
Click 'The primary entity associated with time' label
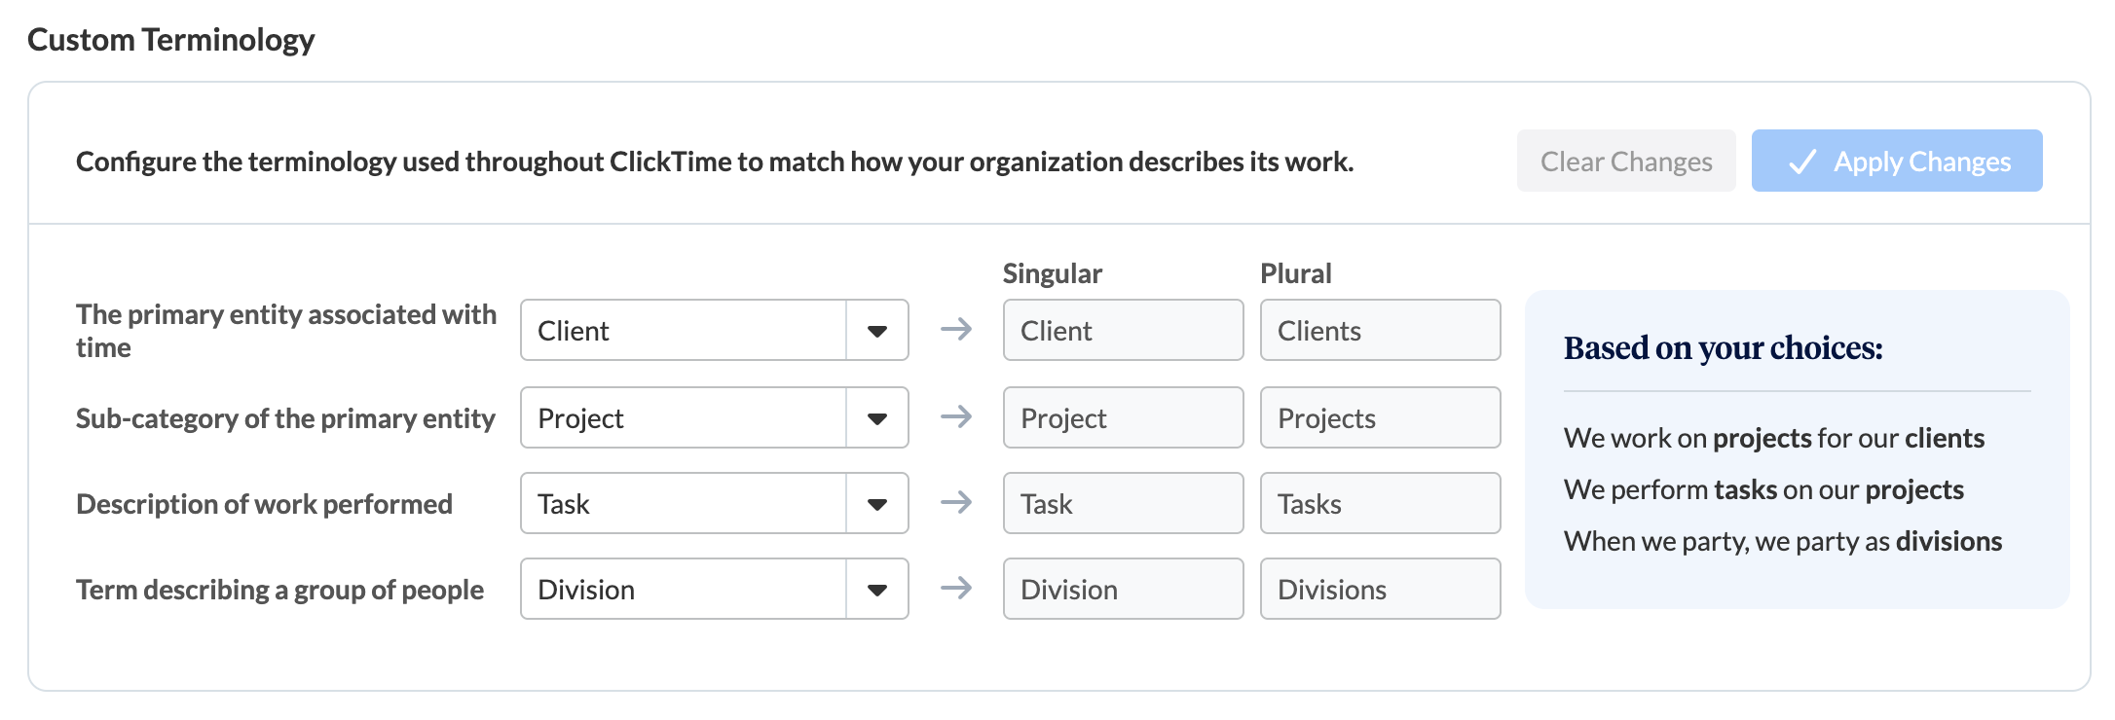[286, 331]
